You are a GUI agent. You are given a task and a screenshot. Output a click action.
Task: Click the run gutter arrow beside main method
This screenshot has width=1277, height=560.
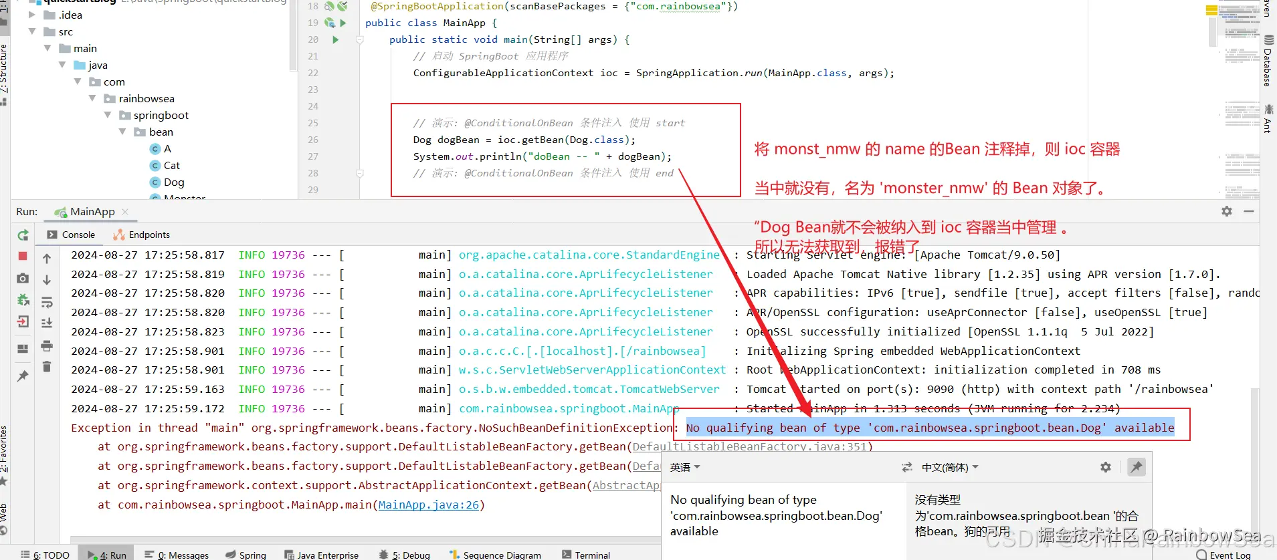[x=335, y=39]
